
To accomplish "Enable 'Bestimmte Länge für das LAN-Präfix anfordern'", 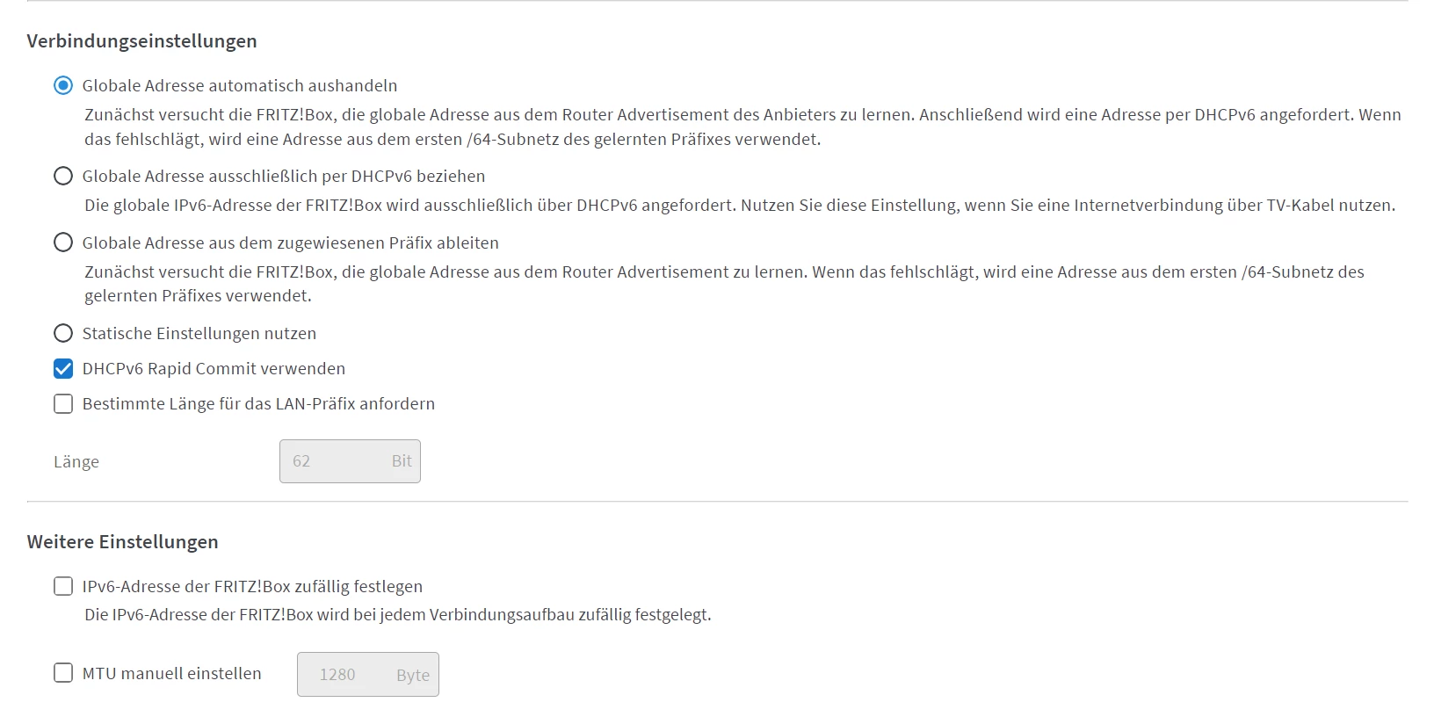I will [x=63, y=403].
